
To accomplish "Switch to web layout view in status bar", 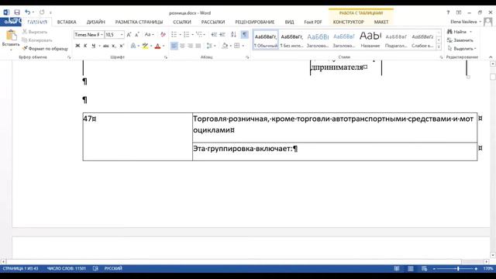I will pos(425,269).
